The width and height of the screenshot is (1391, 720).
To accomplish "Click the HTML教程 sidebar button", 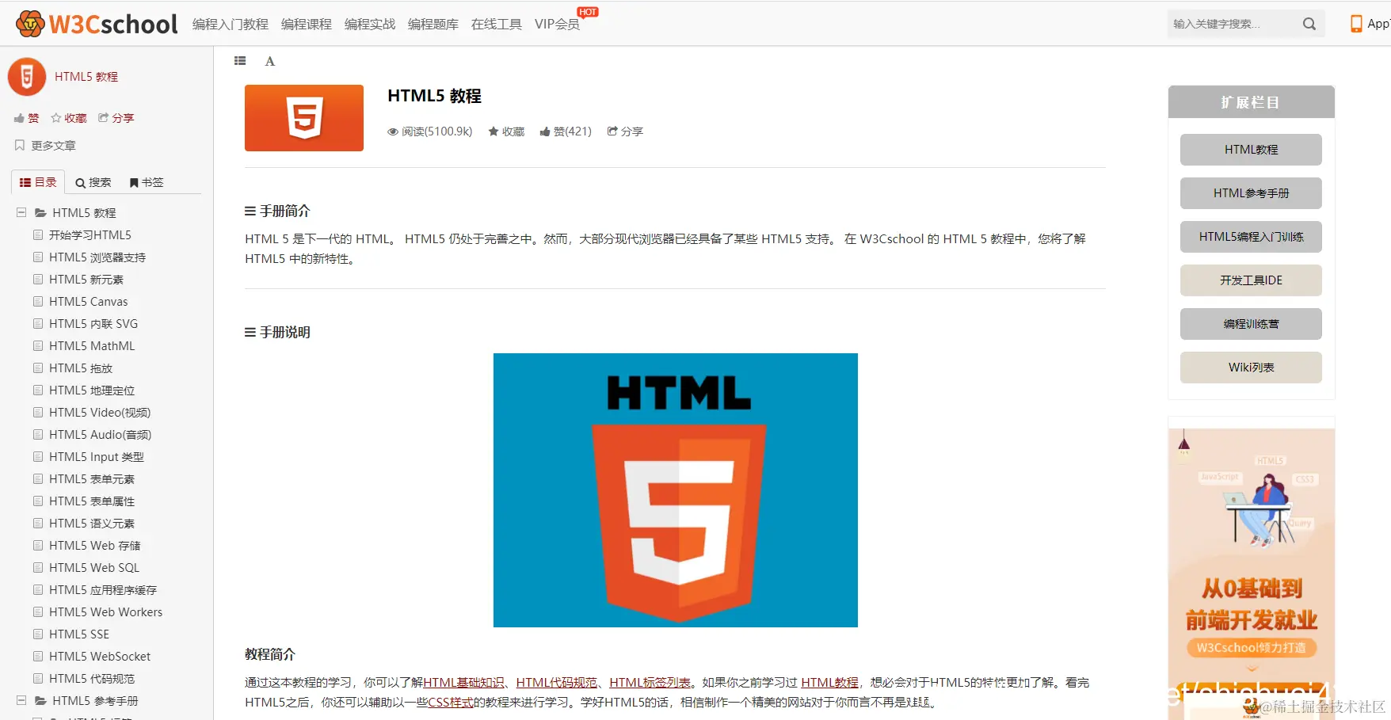I will (x=1251, y=150).
